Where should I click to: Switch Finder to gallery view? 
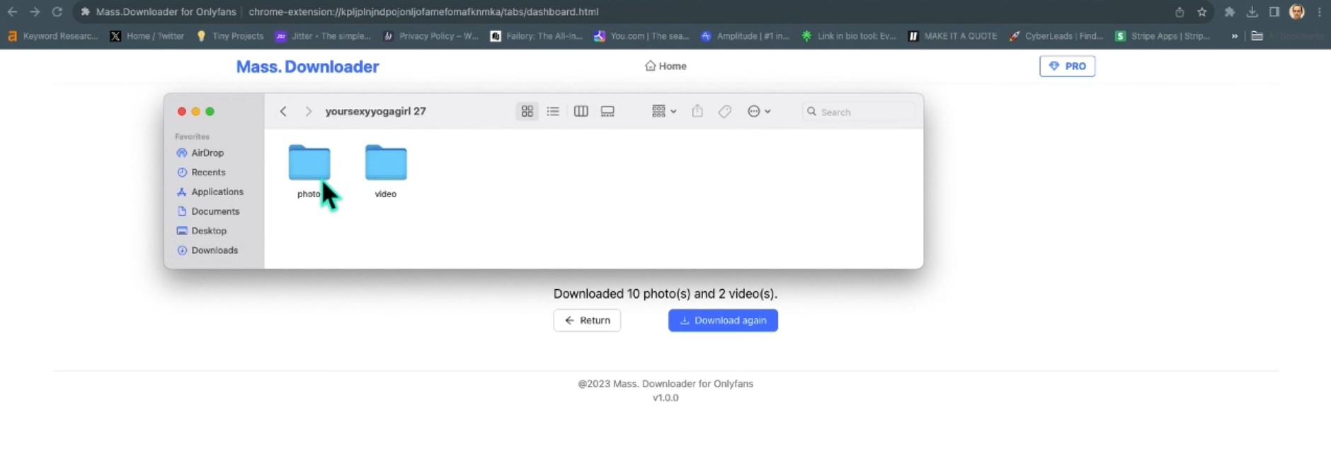[607, 111]
